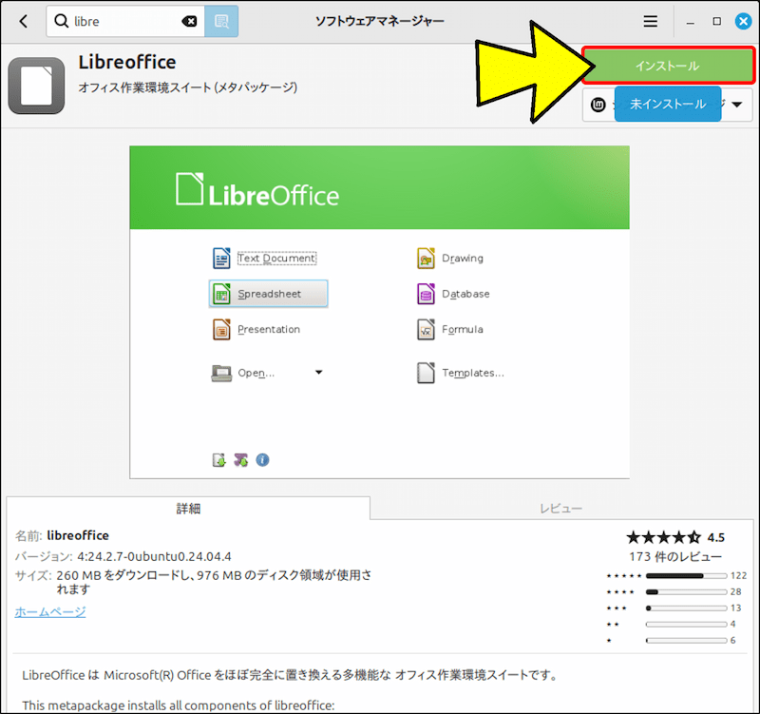This screenshot has height=714, width=760.
Task: Click the Linux Mint logo badge
Action: (x=598, y=105)
